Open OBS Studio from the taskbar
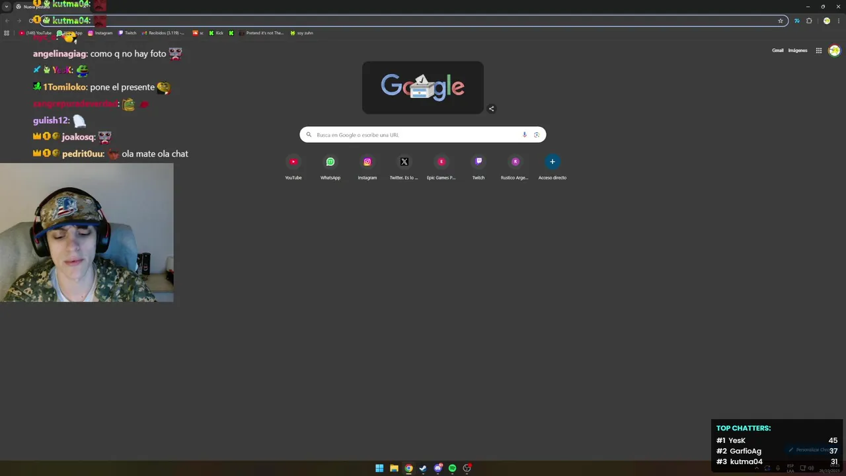Image resolution: width=846 pixels, height=476 pixels. point(467,468)
